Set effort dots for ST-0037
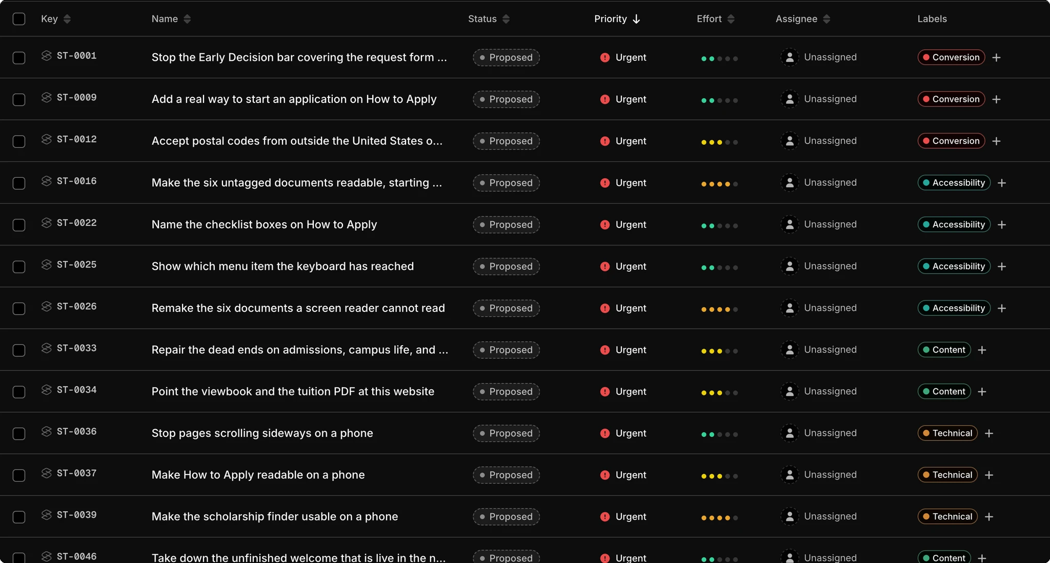This screenshot has width=1050, height=563. click(x=719, y=476)
